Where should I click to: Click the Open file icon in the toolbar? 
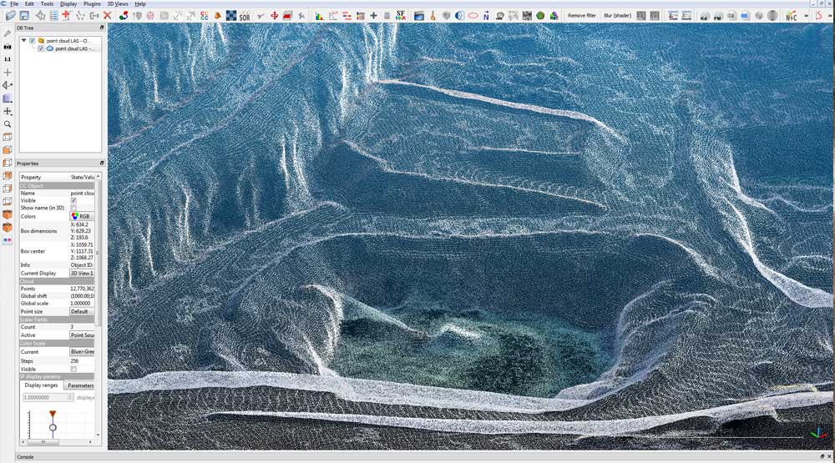10,15
